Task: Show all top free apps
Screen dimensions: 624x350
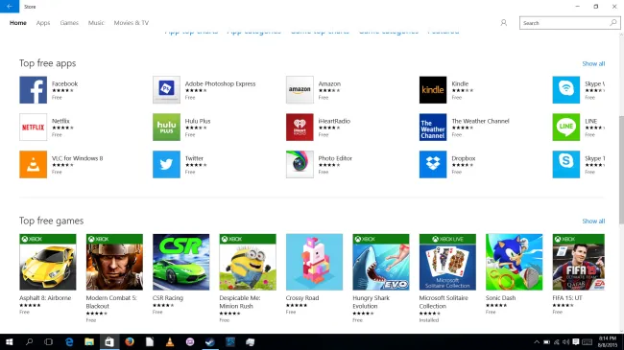Action: click(593, 63)
